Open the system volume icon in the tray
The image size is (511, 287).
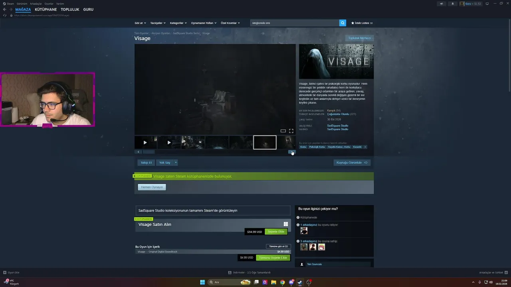[x=491, y=282]
